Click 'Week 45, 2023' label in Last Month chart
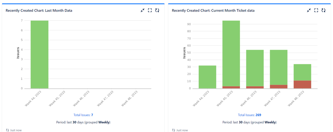The height and width of the screenshot is (132, 333). pos(57,98)
